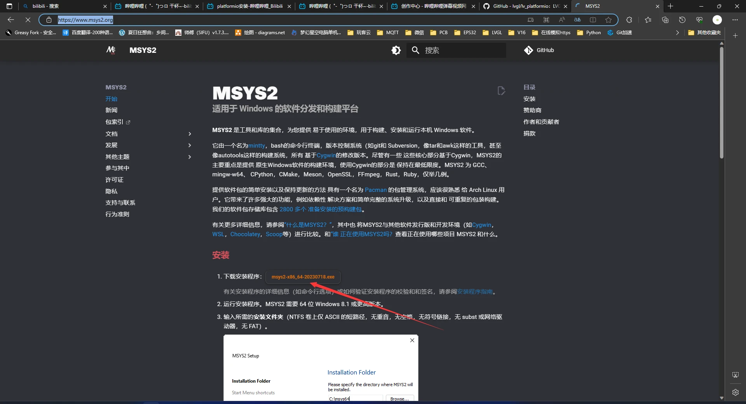
Task: Open the Collections icon
Action: click(665, 20)
